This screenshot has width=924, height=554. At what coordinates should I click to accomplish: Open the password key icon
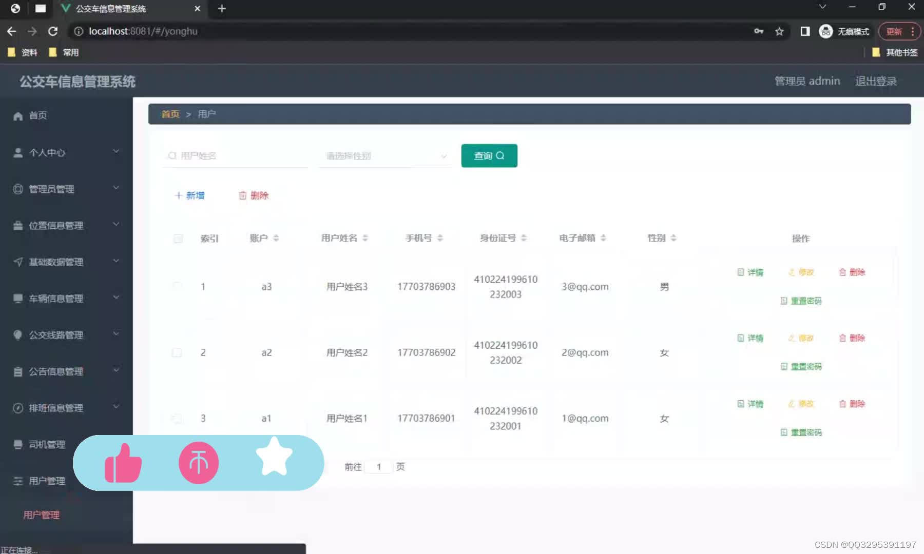[x=758, y=31]
